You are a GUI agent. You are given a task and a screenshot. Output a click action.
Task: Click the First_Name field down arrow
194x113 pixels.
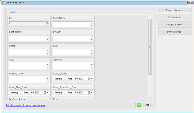click(92, 26)
